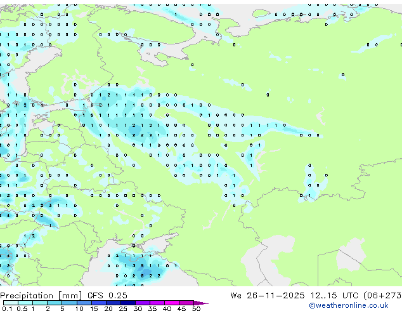Select the 1–2 mm legend swatch
Viewport: 402px width, 311px height.
(40, 303)
